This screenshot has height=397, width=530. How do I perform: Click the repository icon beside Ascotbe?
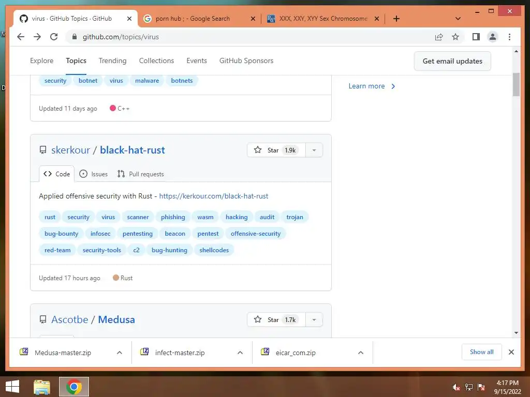tap(43, 319)
